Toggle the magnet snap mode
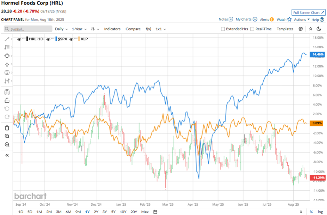 click(7, 92)
